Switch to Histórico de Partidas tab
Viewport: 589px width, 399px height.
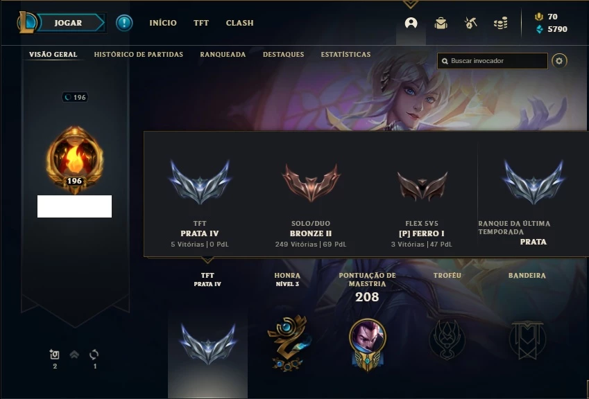pos(139,54)
